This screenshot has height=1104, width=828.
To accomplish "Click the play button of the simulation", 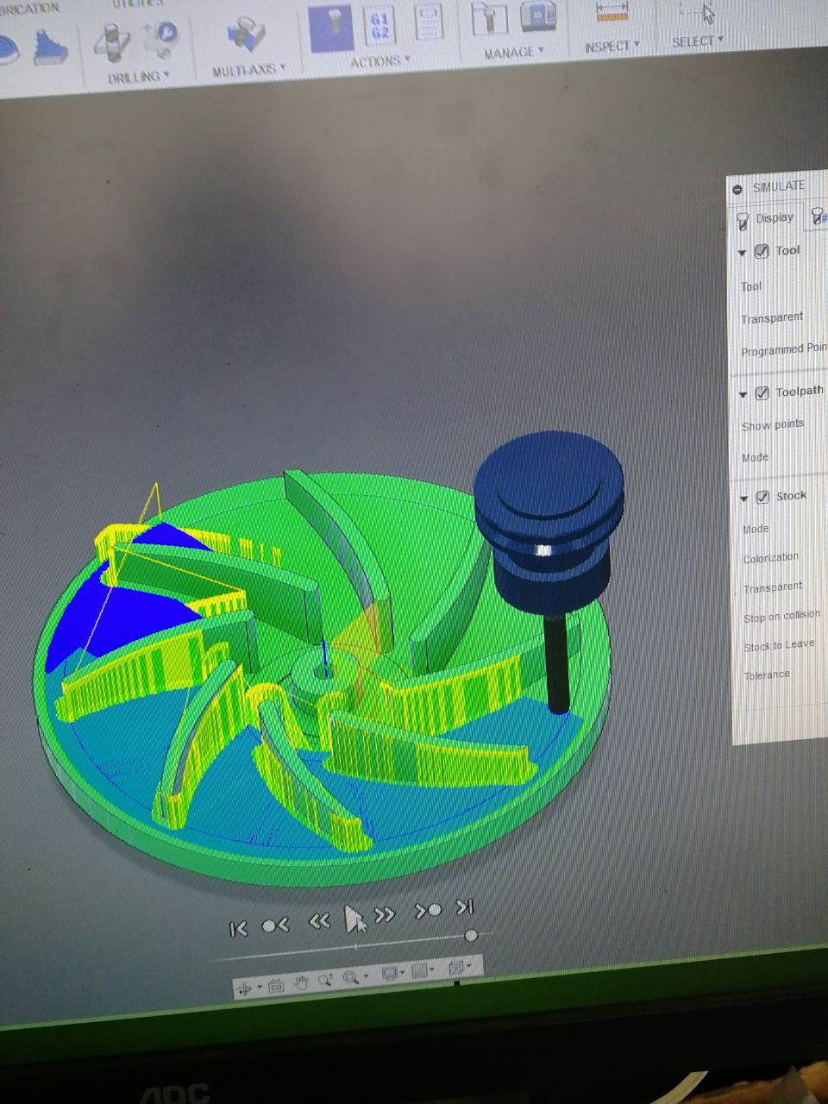I will [353, 919].
